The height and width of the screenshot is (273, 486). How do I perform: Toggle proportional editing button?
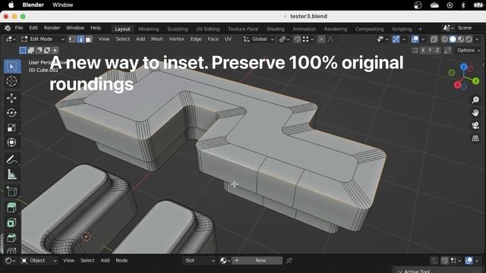pos(321,39)
